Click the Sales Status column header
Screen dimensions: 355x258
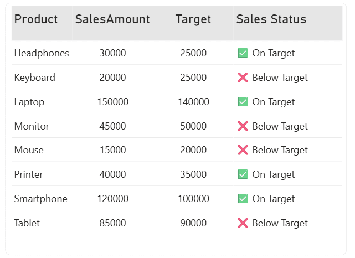(271, 19)
